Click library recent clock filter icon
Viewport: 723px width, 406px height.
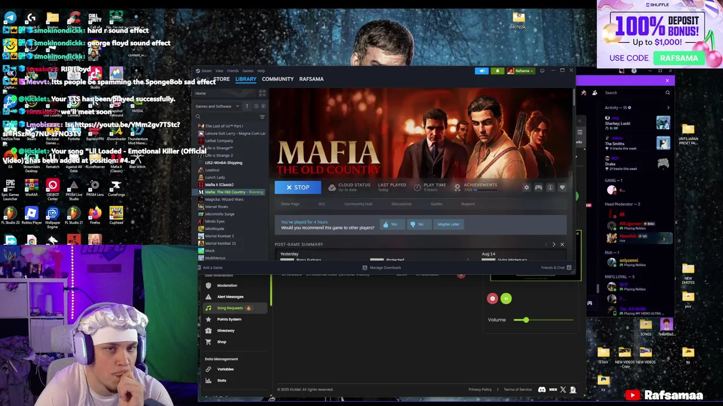pyautogui.click(x=256, y=106)
